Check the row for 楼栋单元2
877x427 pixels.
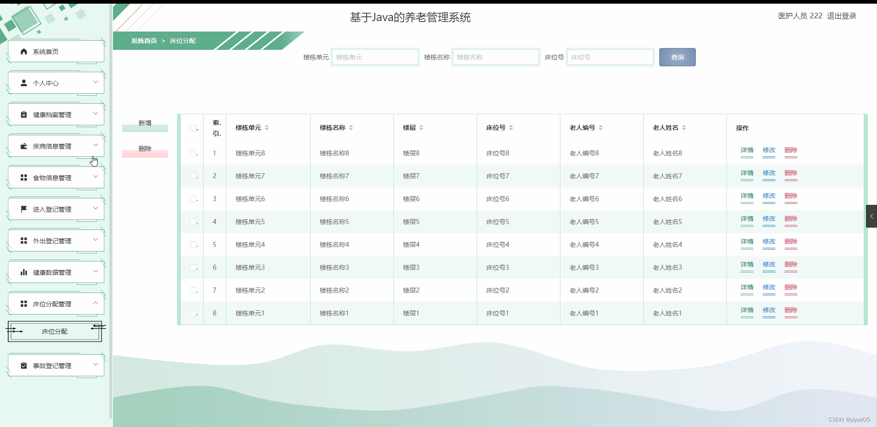193,290
